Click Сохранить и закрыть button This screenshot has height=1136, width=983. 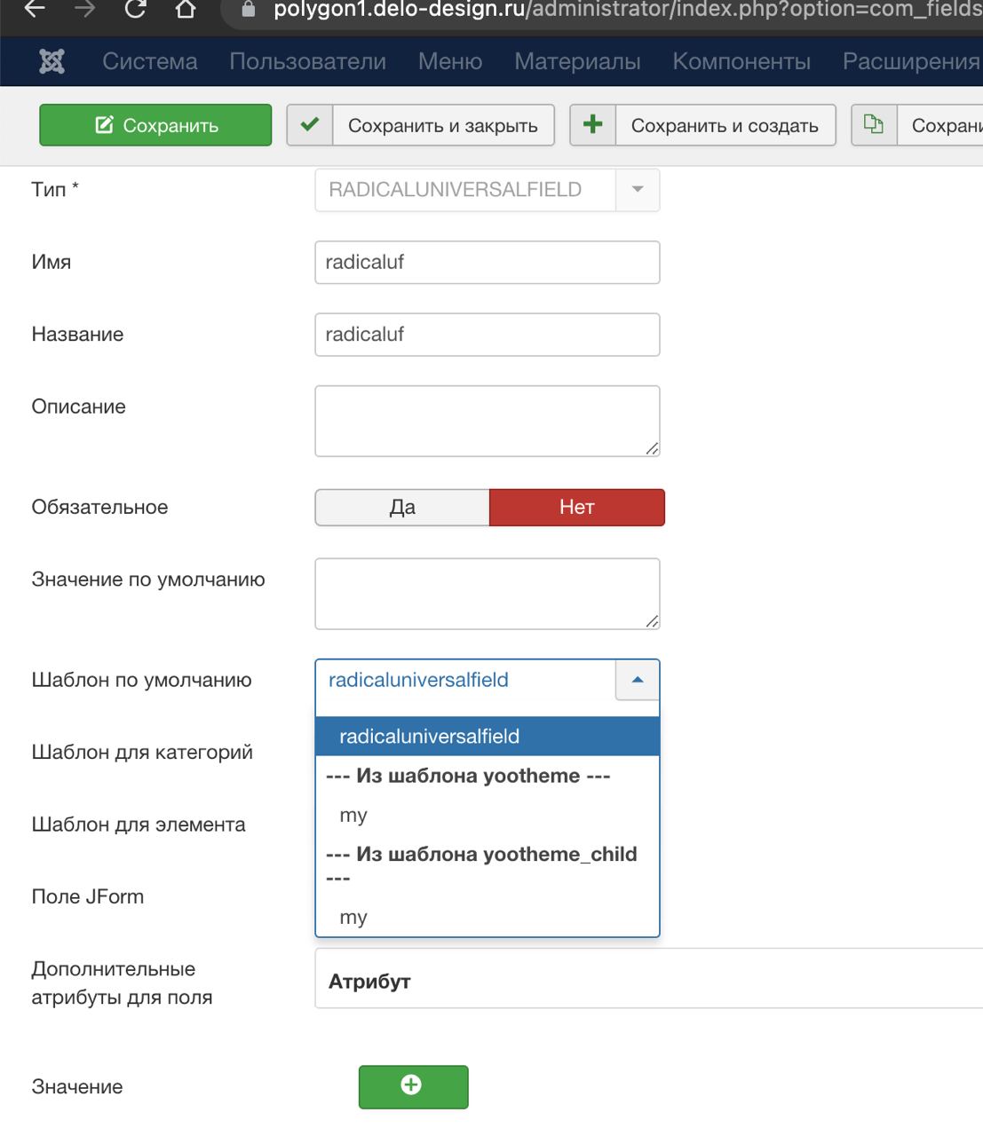coord(420,125)
